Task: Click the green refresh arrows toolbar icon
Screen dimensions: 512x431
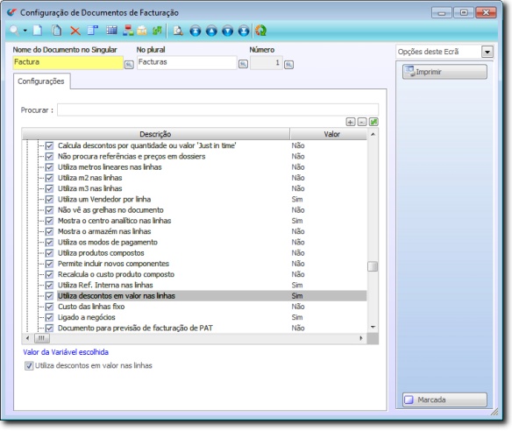Action: (x=260, y=31)
